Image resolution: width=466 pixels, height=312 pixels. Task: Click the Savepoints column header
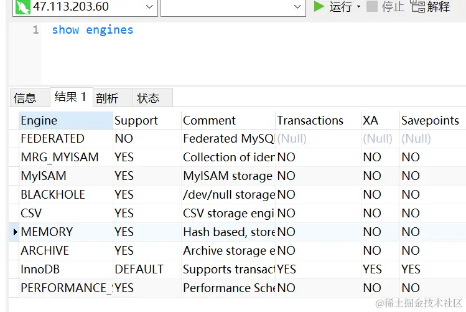click(432, 120)
